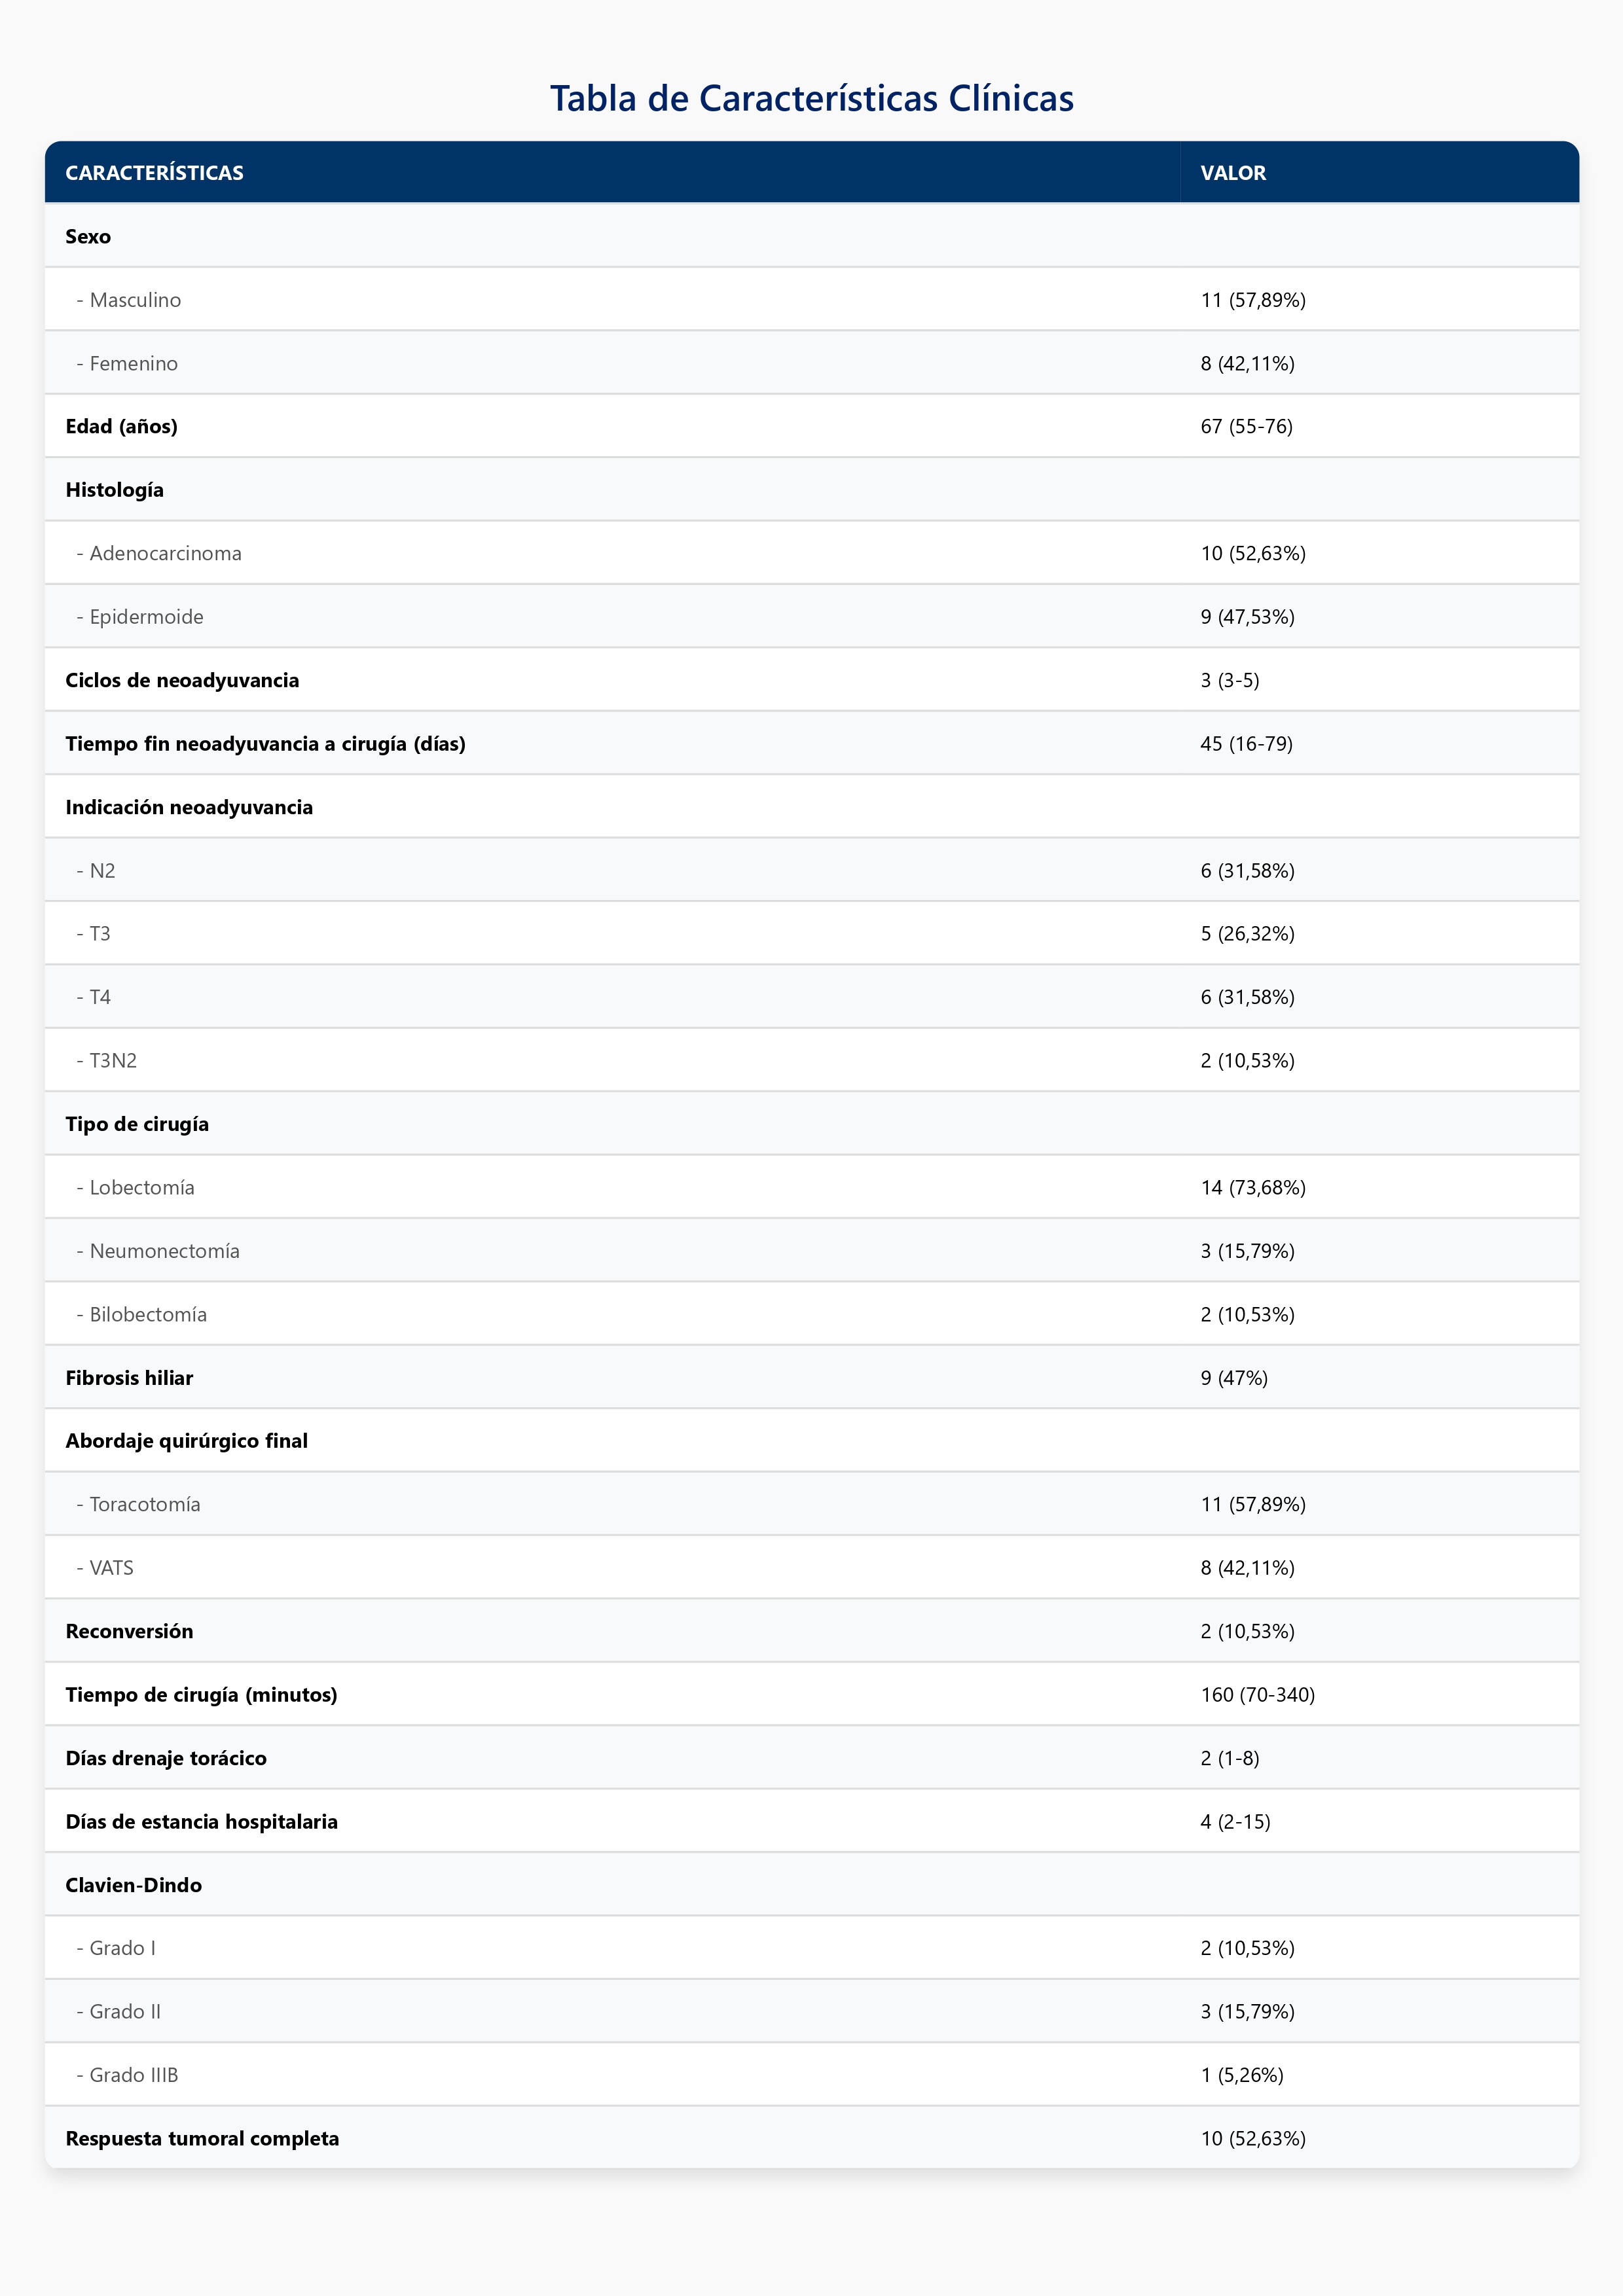
Task: Select the 'Indicación neoadyuvancia' section heading
Action: pyautogui.click(x=189, y=808)
